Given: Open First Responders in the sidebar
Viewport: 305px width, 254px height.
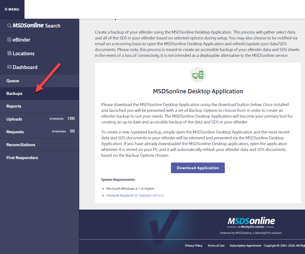Looking at the screenshot, I should tap(40, 158).
